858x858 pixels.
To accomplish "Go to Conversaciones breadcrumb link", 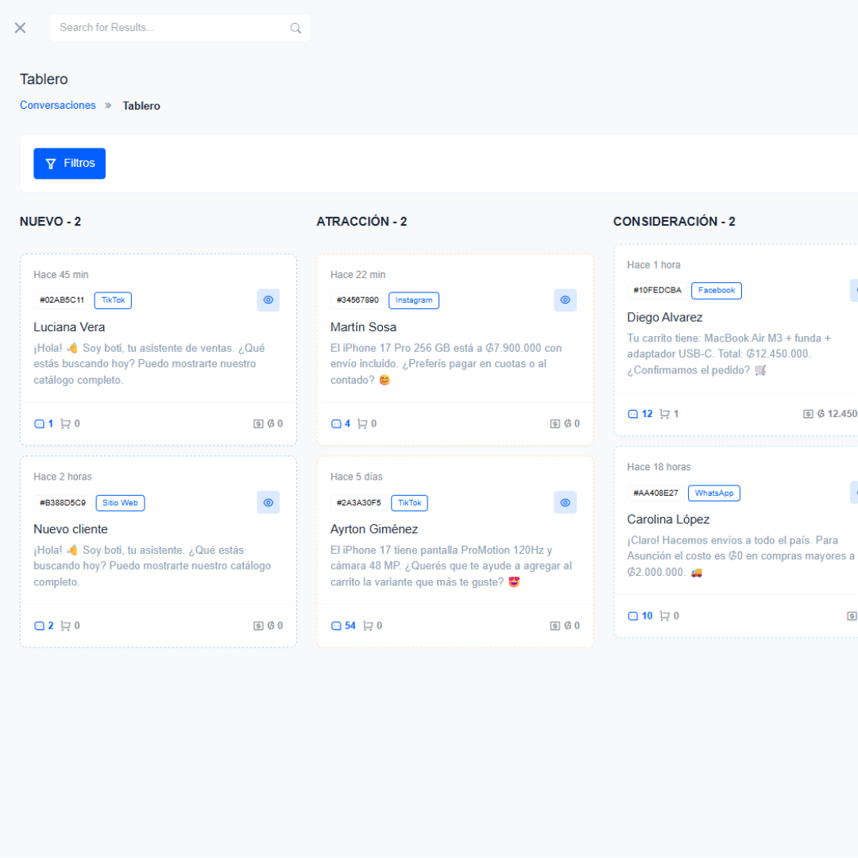I will (58, 105).
